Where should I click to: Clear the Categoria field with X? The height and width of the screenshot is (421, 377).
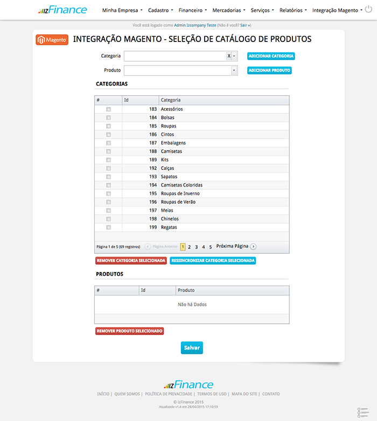click(x=229, y=56)
